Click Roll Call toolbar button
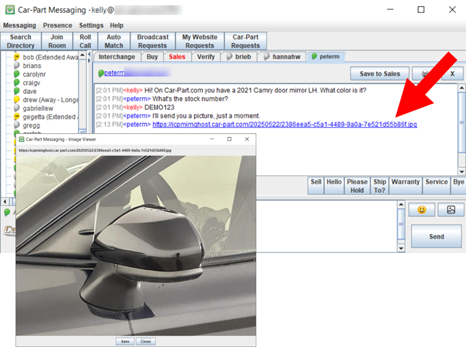The height and width of the screenshot is (347, 466). (85, 41)
